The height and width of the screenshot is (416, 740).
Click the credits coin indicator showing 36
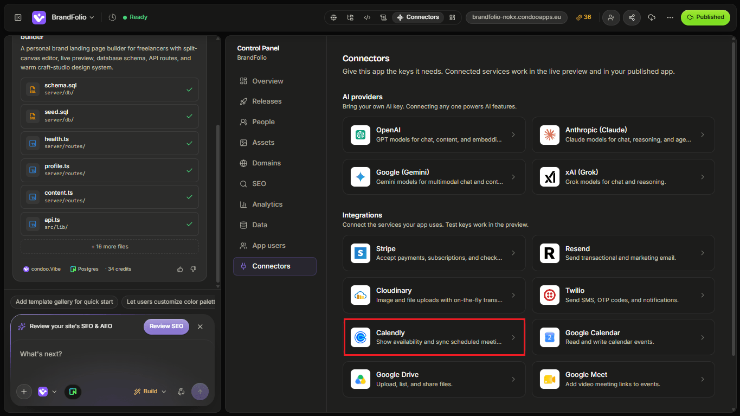click(x=583, y=17)
